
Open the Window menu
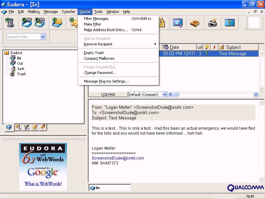[x=113, y=12]
